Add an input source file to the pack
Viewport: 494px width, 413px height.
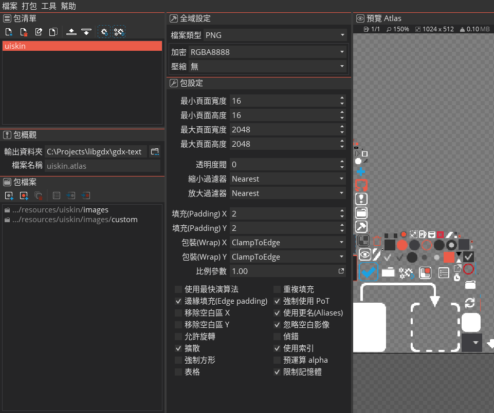pyautogui.click(x=9, y=195)
